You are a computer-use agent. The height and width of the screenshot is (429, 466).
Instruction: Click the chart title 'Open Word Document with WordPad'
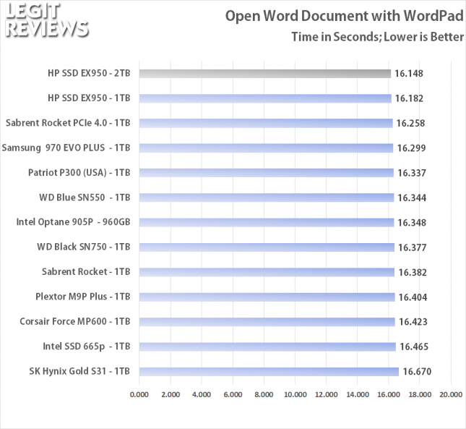point(344,16)
